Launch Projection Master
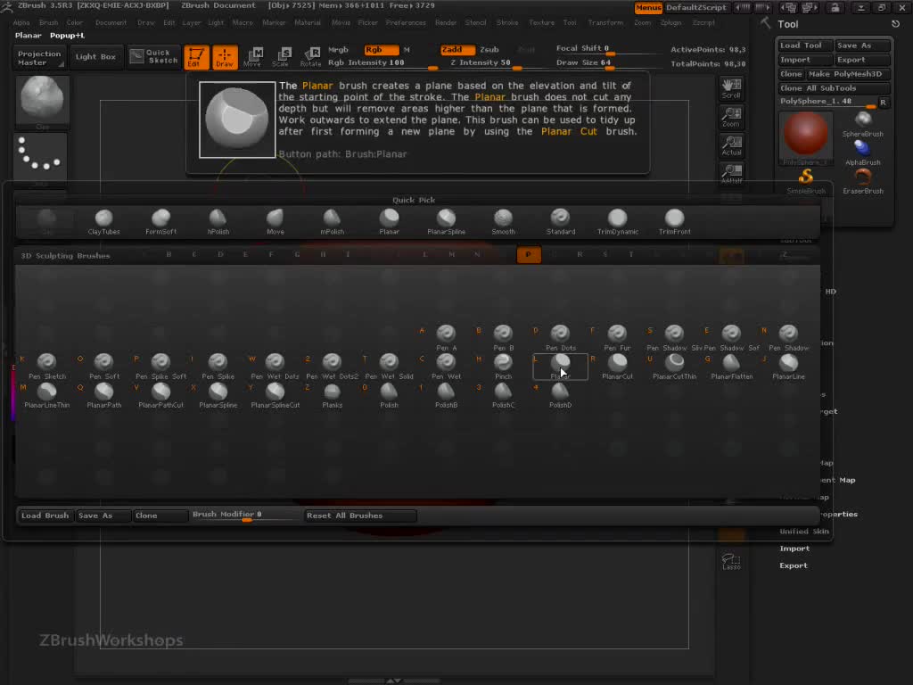 click(x=39, y=58)
